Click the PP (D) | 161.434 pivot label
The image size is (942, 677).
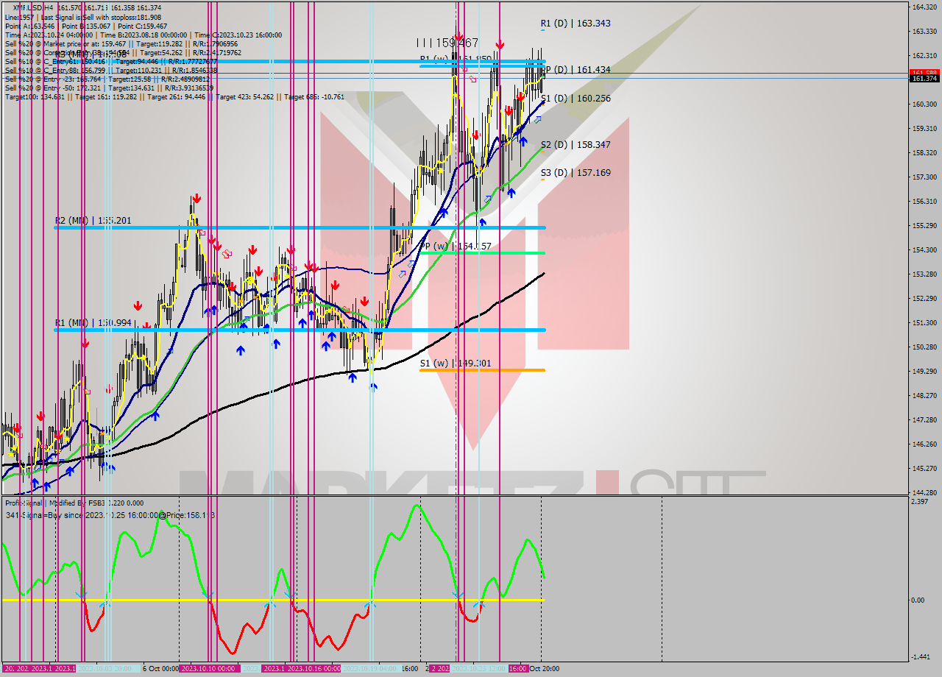pos(576,70)
